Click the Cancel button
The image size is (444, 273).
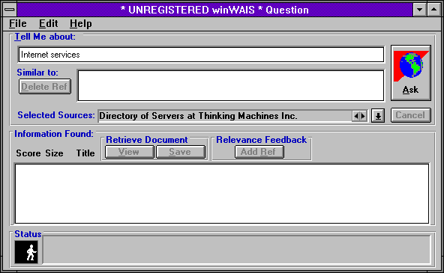[x=411, y=115]
